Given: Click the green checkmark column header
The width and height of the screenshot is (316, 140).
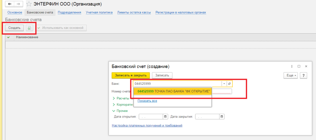Looking at the screenshot, I should tap(8, 37).
